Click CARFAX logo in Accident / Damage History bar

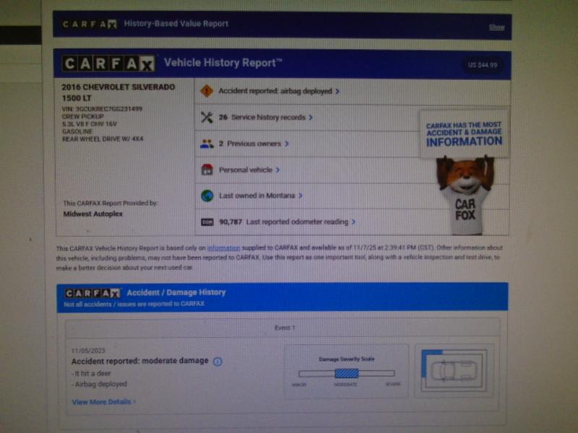[92, 293]
